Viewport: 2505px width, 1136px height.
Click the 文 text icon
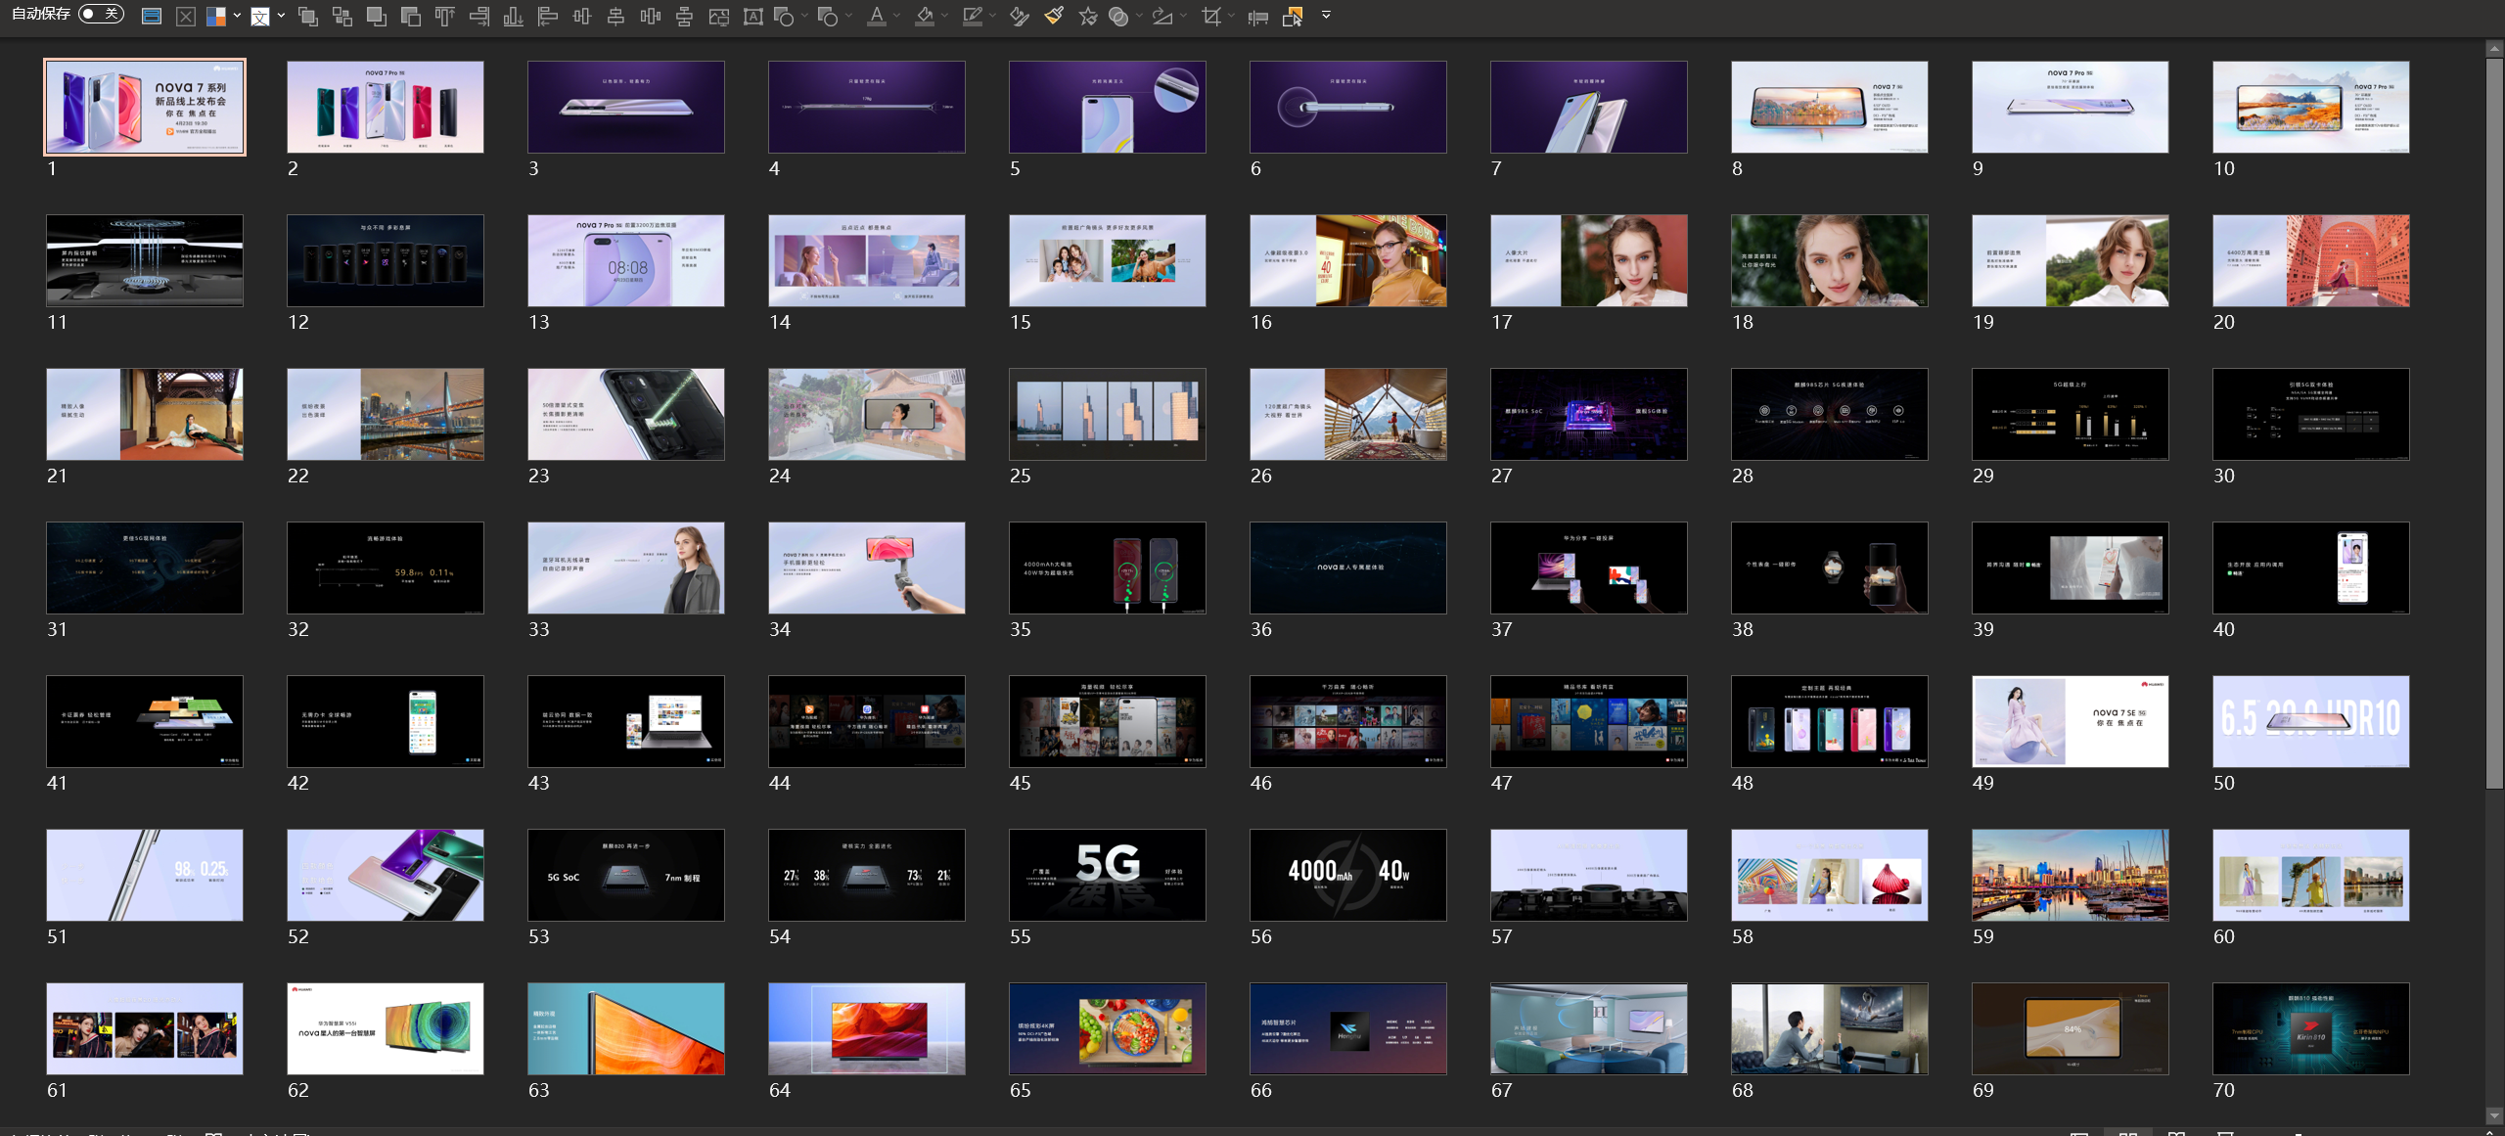(x=260, y=16)
